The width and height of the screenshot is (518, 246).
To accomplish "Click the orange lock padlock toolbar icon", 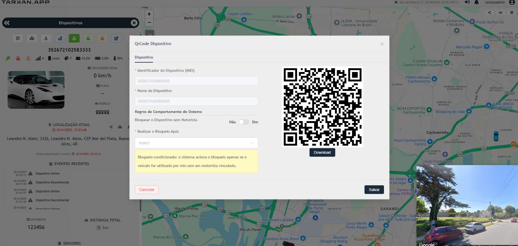I will tap(102, 38).
